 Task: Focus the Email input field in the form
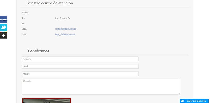click(80, 66)
